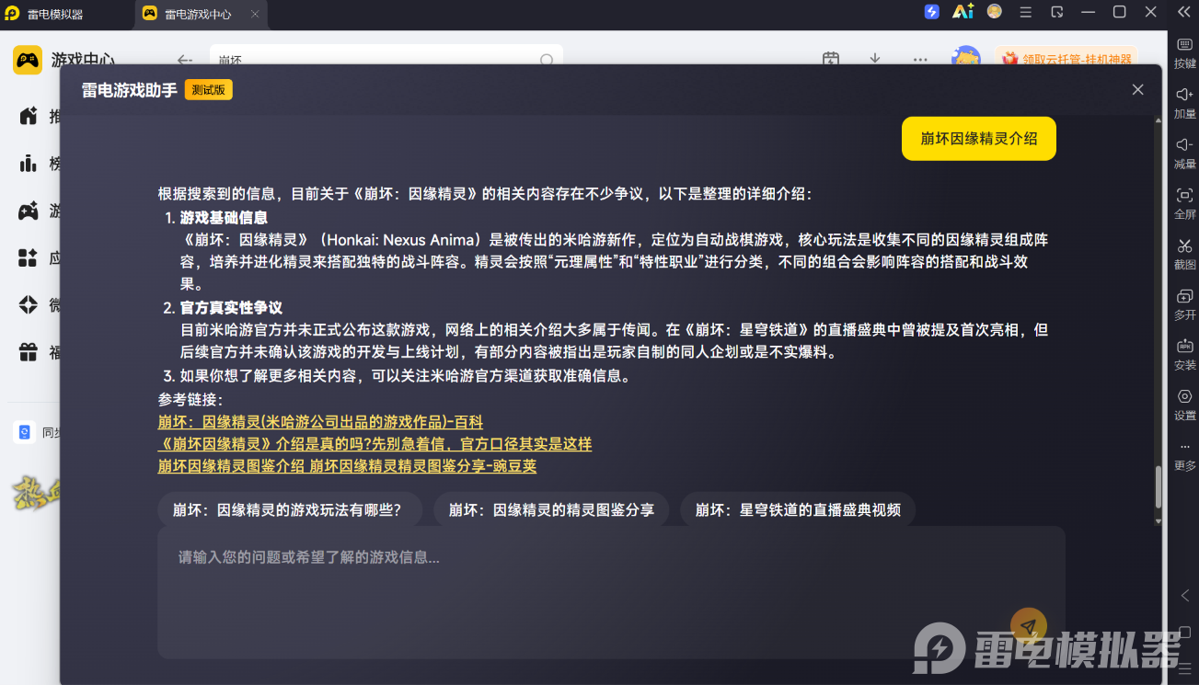Select suggestion 崩坏：星穹铁道的直播盛典视频
1199x685 pixels.
point(798,509)
